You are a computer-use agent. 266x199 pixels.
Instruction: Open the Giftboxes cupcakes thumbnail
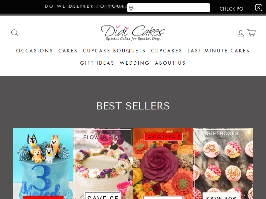point(223,164)
